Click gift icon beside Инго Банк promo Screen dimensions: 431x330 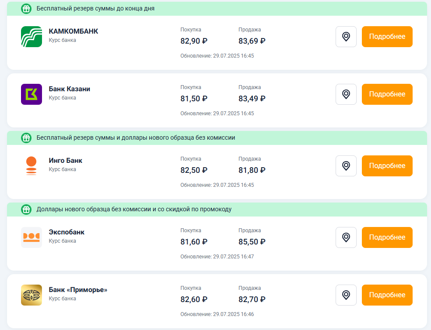(x=26, y=137)
